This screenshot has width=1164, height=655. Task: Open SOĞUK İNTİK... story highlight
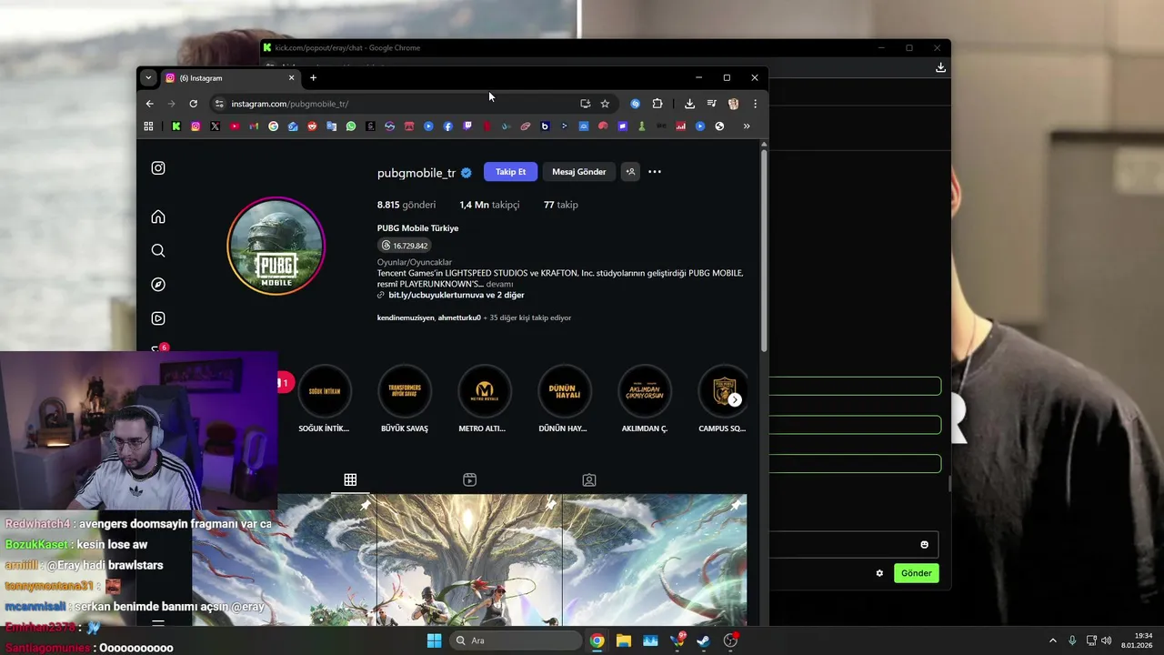click(x=324, y=398)
